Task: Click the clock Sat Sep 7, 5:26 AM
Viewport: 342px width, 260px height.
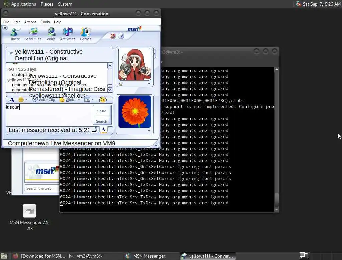Action: pyautogui.click(x=322, y=4)
